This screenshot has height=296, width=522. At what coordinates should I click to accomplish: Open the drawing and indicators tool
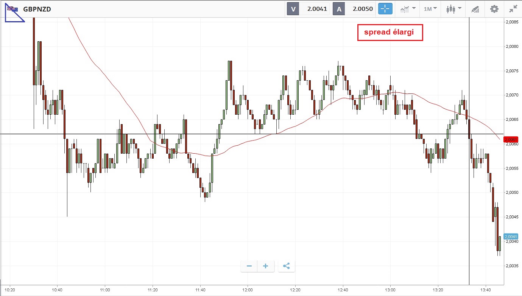(x=475, y=9)
